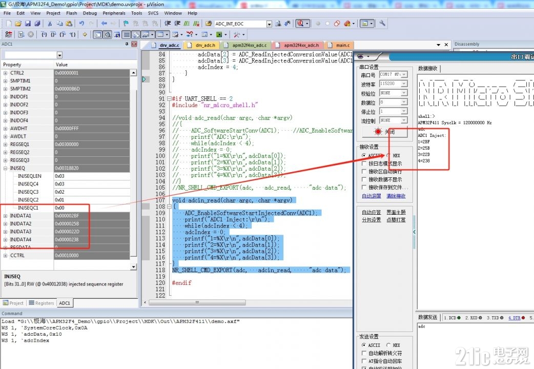This screenshot has width=534, height=369.
Task: Insert a bookmark with the flag icon
Action: pyautogui.click(x=126, y=24)
